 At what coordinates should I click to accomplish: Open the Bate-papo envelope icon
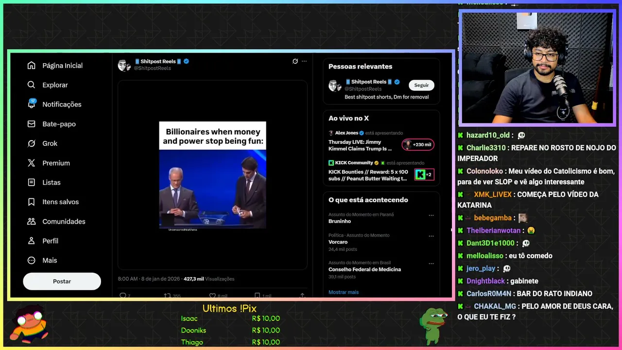32,124
